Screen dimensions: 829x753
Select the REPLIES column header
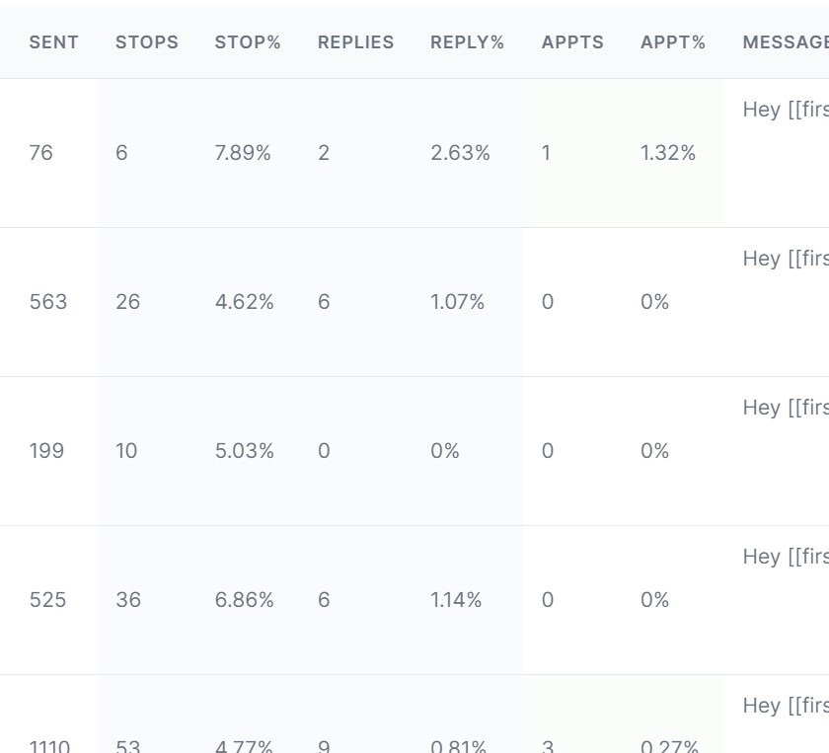355,42
